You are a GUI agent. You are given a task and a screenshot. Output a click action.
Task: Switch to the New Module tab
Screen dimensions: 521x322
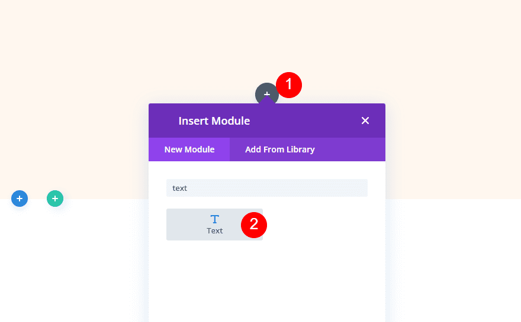click(x=189, y=149)
